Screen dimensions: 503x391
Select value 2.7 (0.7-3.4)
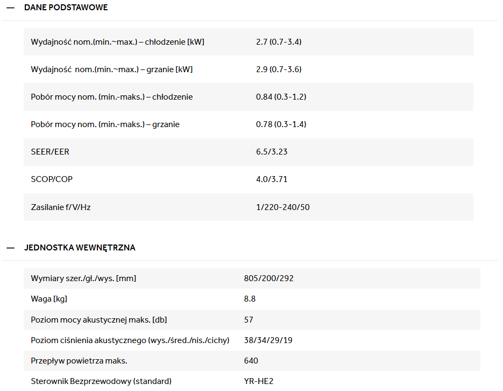coord(279,41)
